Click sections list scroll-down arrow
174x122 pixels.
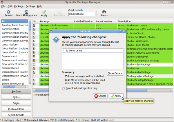point(30,83)
